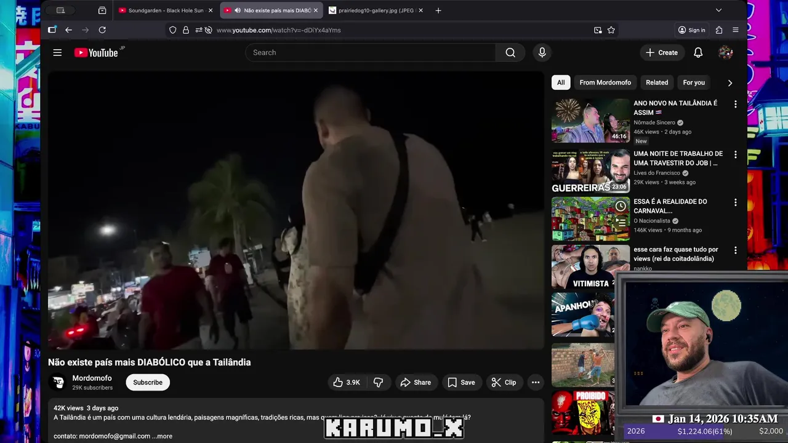The height and width of the screenshot is (443, 788).
Task: Open menu for 'UMA NOITE DE TRABALHO' video
Action: pyautogui.click(x=735, y=154)
